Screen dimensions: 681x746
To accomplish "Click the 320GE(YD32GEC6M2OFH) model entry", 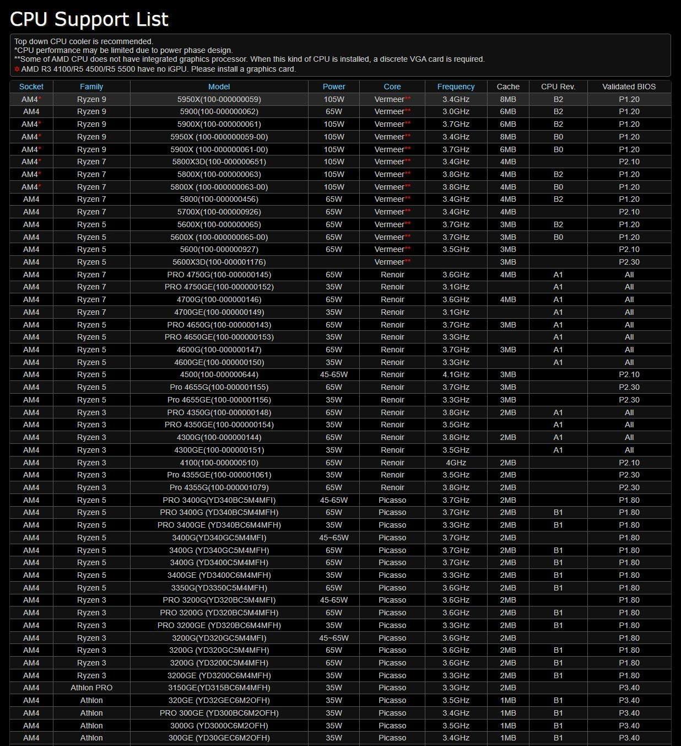I will (219, 700).
